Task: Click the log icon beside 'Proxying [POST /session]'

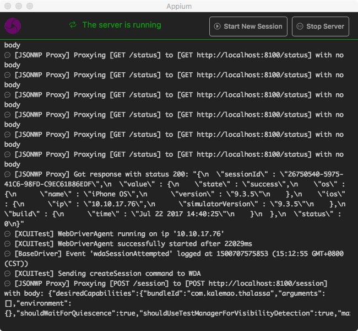Action: click(x=8, y=284)
